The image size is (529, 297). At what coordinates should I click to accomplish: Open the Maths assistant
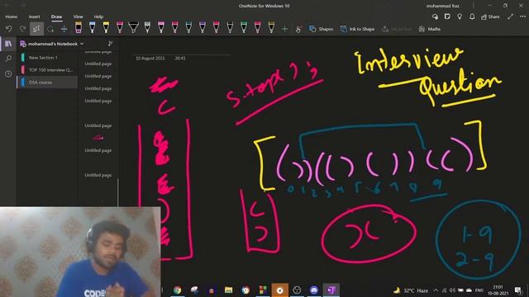(x=430, y=29)
